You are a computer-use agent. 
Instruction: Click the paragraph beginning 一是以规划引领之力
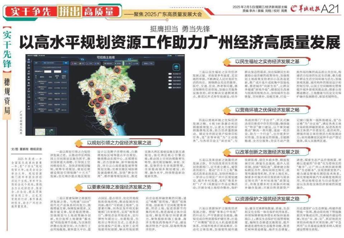[118, 164]
